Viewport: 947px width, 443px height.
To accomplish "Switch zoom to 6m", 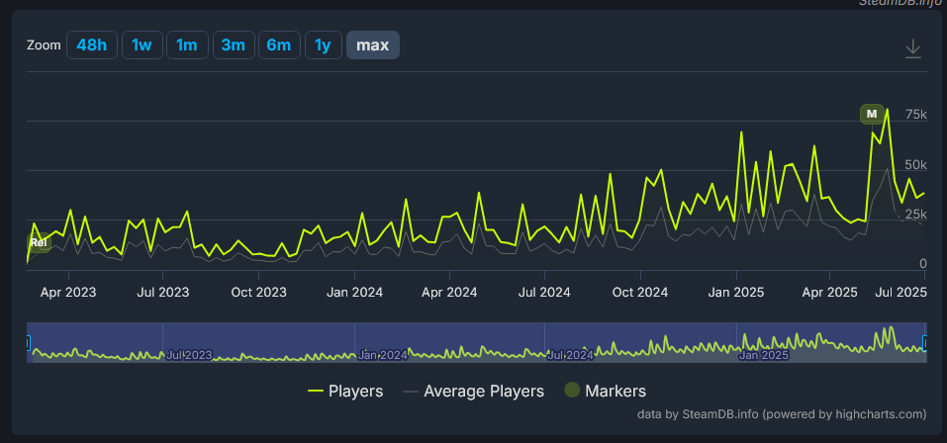I will pos(279,45).
